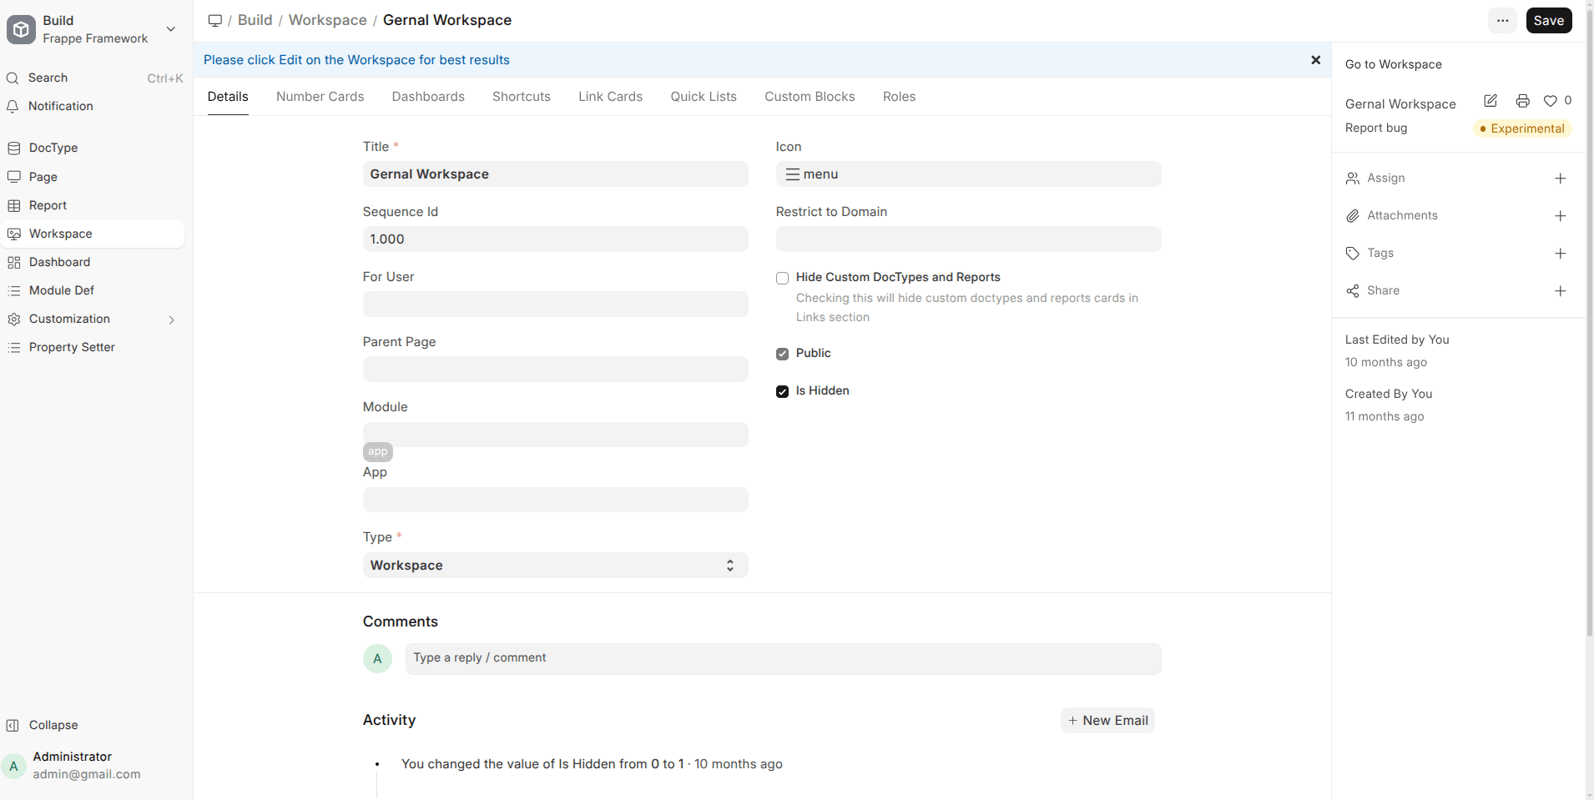Image resolution: width=1594 pixels, height=800 pixels.
Task: Dismiss the blue Edit Workspace banner
Action: point(1315,60)
